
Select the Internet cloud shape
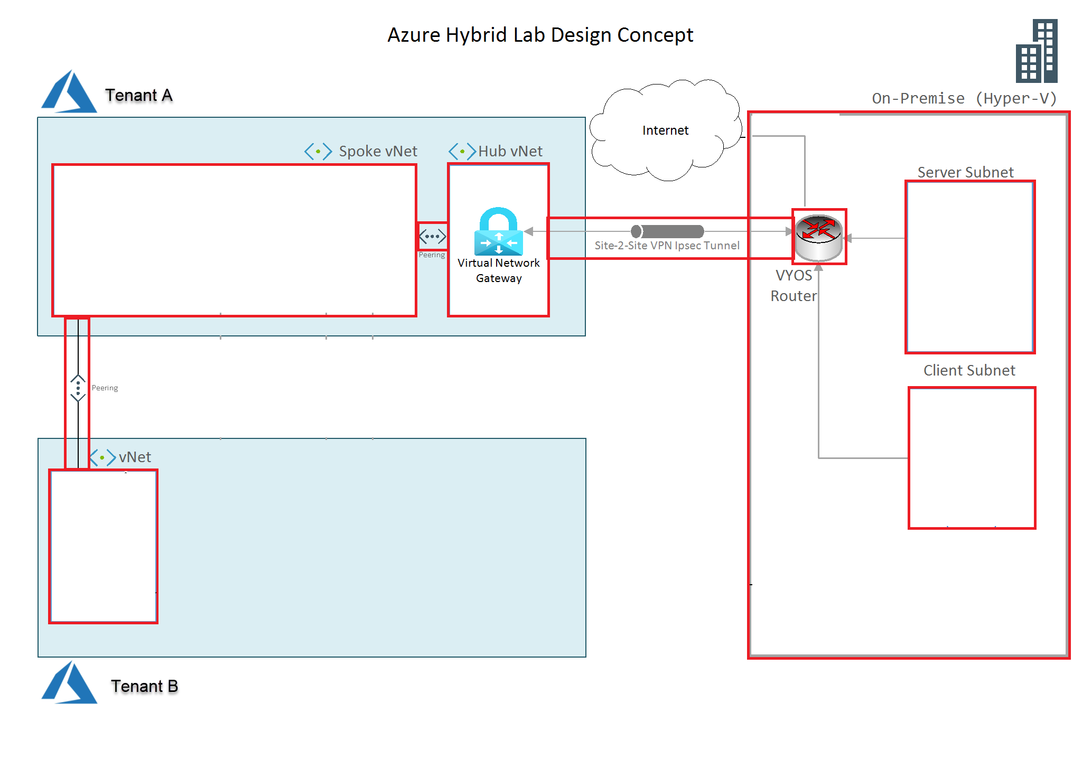(x=666, y=130)
